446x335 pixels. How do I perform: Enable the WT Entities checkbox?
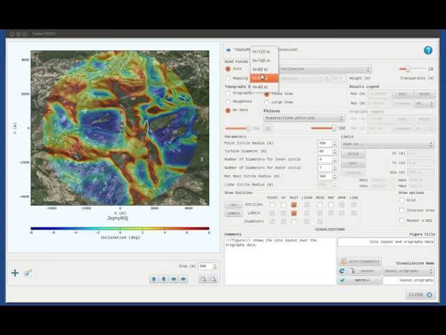point(284,204)
